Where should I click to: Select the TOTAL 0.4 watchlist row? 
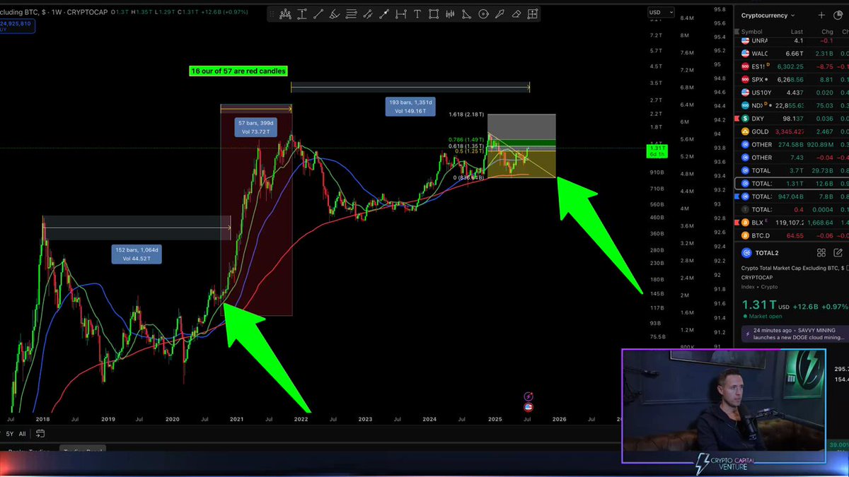pos(792,209)
